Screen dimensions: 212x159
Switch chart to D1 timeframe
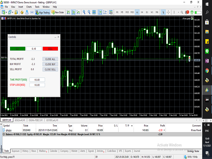[147, 12]
